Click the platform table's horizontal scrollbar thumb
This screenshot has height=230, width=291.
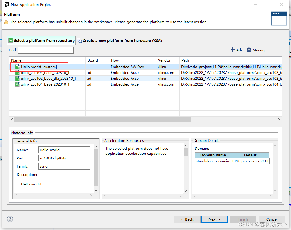102,120
